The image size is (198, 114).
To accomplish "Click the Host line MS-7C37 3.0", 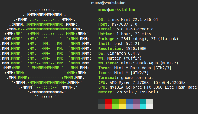I will [x=118, y=24].
